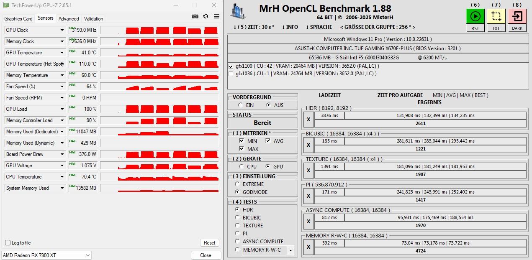Select the TEXTURE test radio button
This screenshot has height=260, width=532.
click(237, 226)
